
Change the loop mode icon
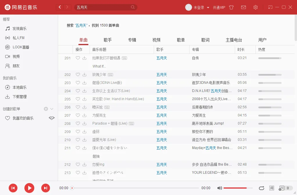261,188
